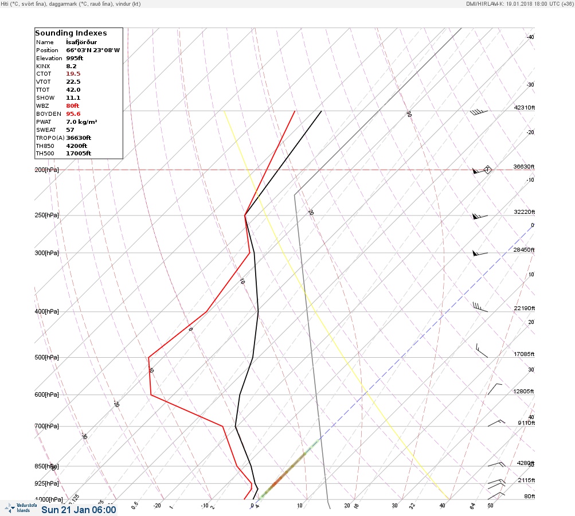Click the SWEAT value '57'
The image size is (575, 516).
click(x=70, y=130)
